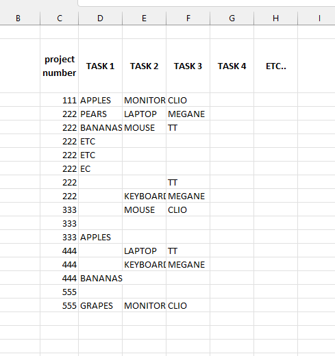Click the LAPTOP cell next to PEARS
This screenshot has width=335, height=356.
pyautogui.click(x=144, y=114)
